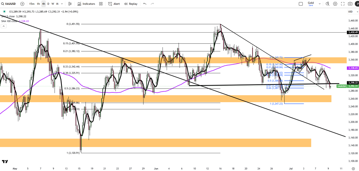The image size is (359, 171).
Task: Start bar Replay mode
Action: pyautogui.click(x=131, y=4)
